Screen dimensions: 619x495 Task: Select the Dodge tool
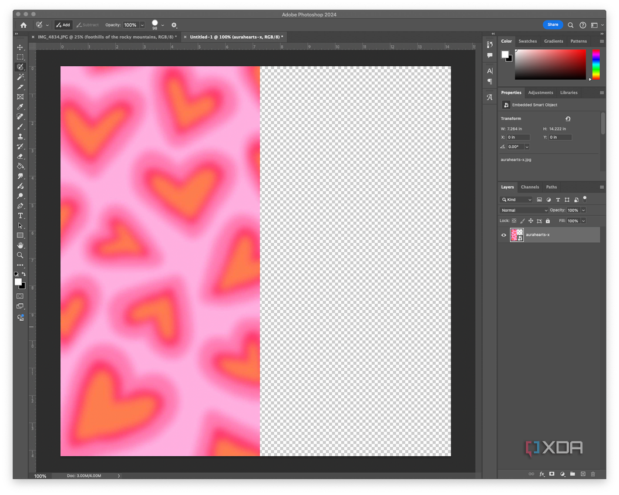tap(20, 196)
